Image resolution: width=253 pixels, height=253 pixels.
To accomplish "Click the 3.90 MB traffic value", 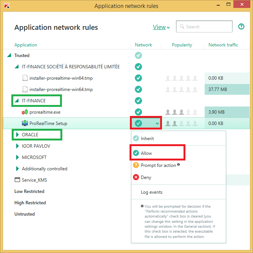I will click(x=216, y=112).
